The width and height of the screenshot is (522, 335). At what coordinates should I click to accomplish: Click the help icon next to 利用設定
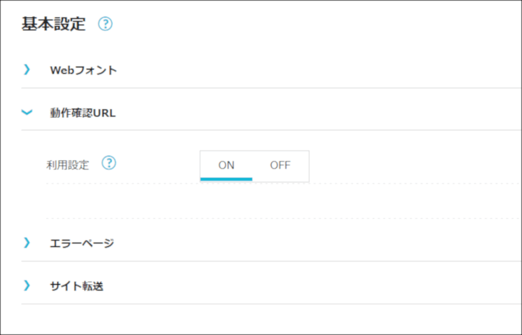109,163
